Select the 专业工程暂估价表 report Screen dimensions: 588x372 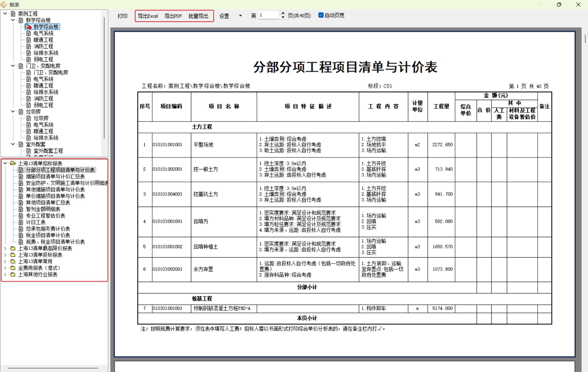pyautogui.click(x=45, y=215)
